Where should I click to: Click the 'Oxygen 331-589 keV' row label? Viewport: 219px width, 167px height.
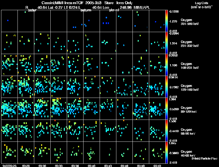click(x=190, y=22)
